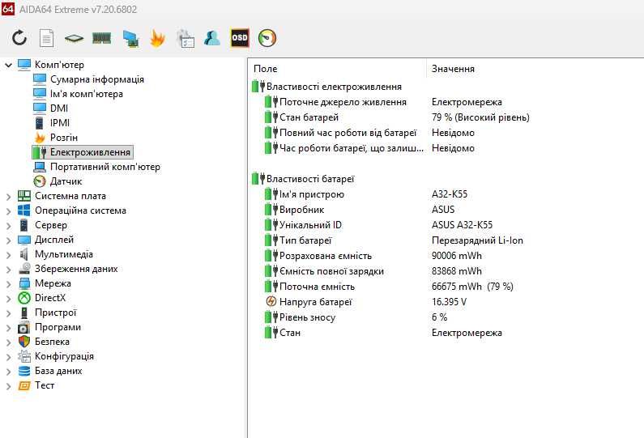Screen dimensions: 644x438
Task: Expand the Конфігурація tree node
Action: [x=8, y=358]
